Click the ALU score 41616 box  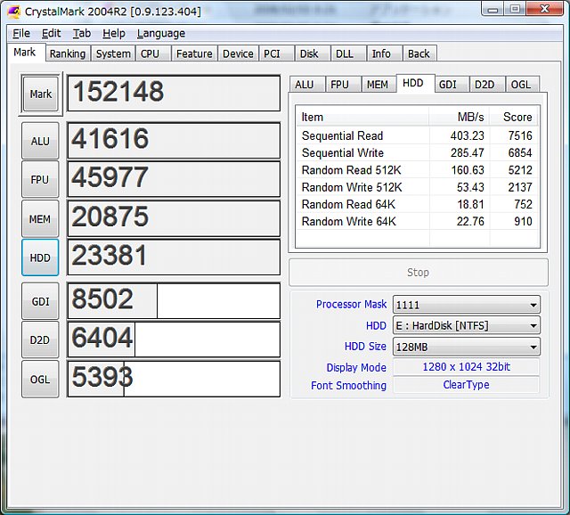tap(174, 141)
